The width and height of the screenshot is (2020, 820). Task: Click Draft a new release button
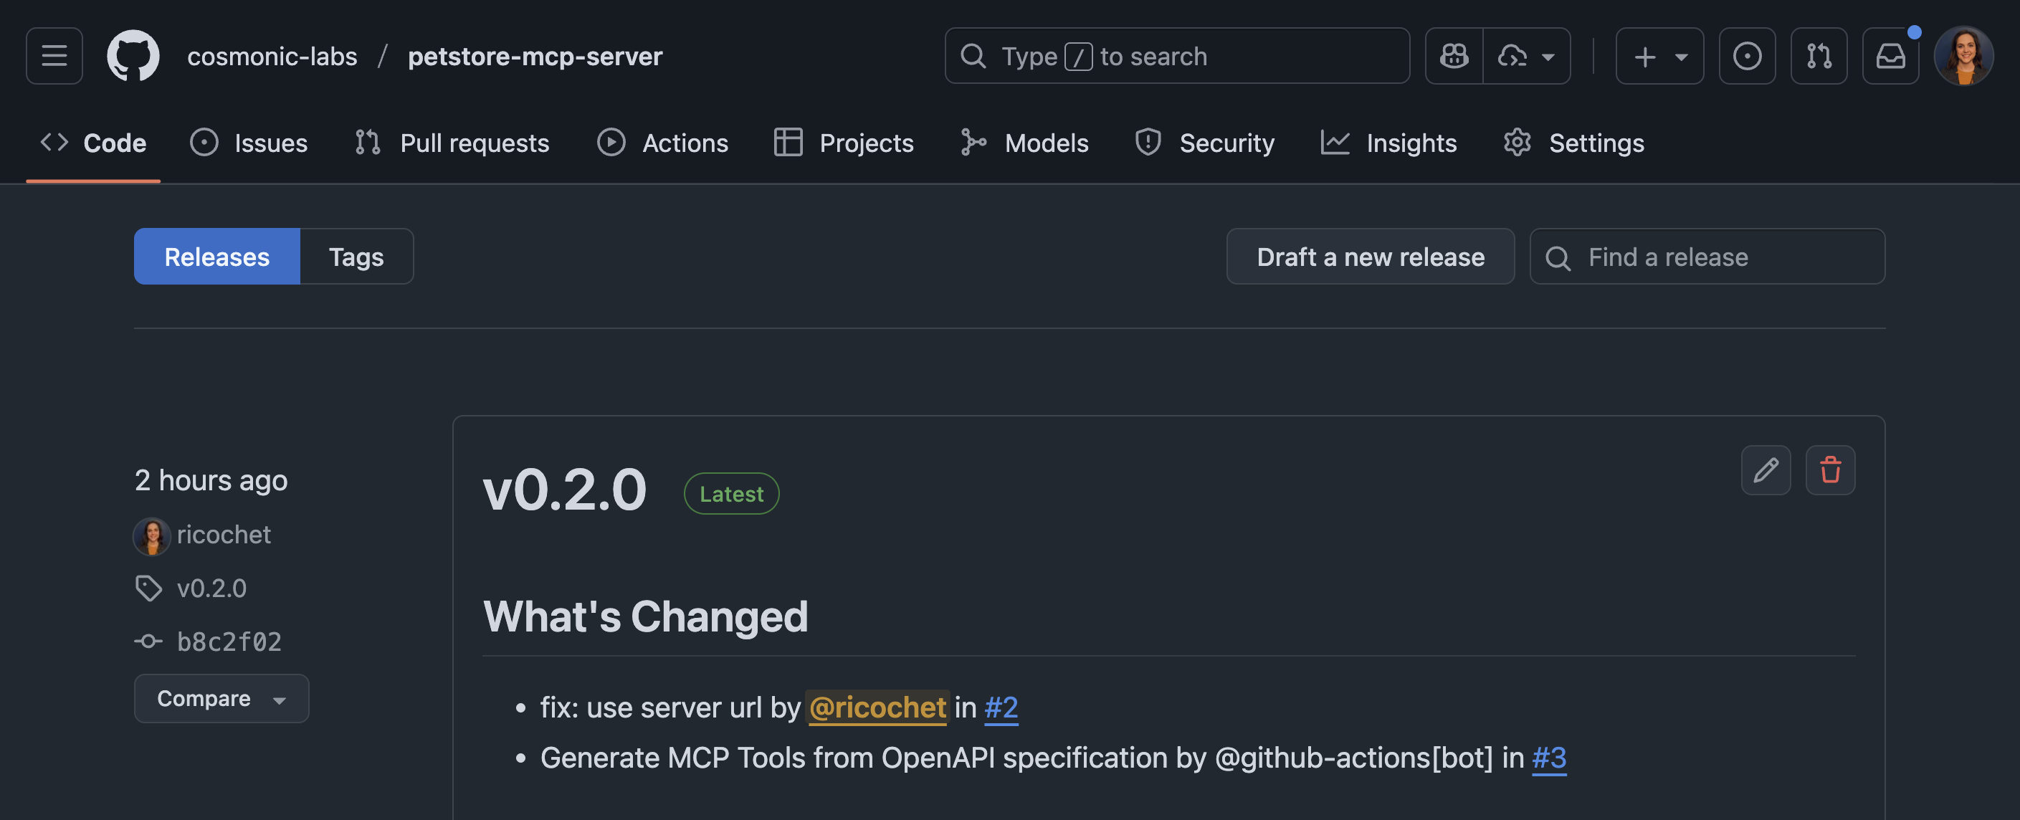pos(1370,257)
